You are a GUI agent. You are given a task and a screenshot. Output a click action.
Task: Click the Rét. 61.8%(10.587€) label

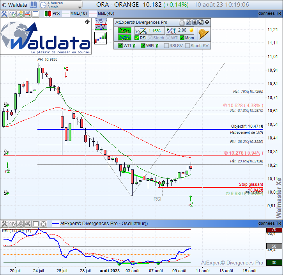coord(246,111)
